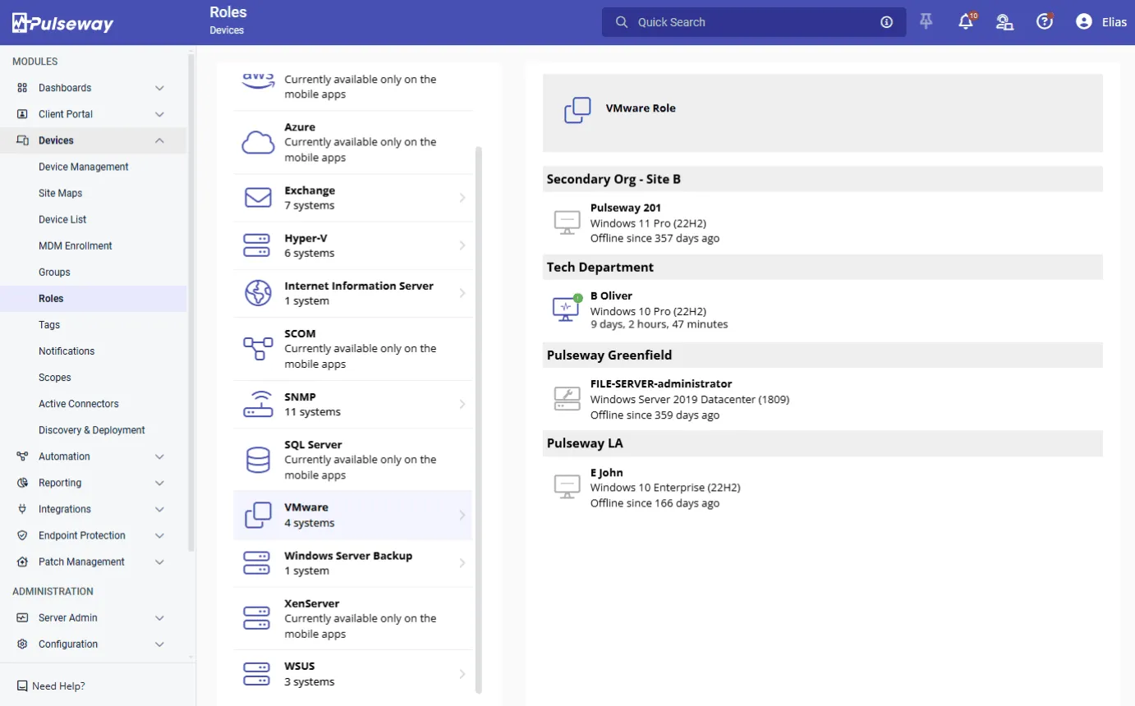Open Notifications in Devices menu

(x=67, y=351)
